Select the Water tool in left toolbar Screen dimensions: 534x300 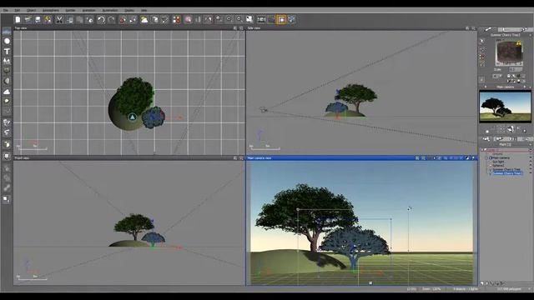(x=7, y=32)
